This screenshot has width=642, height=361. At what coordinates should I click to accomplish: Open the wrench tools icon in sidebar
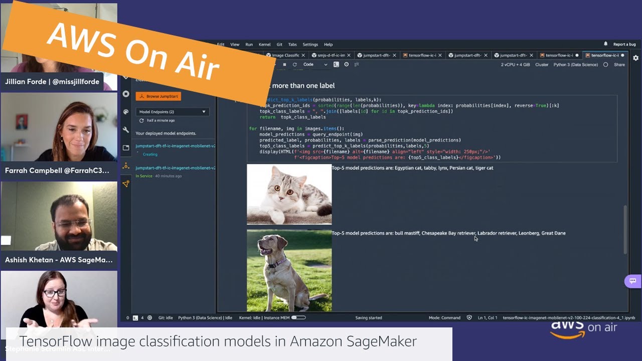coord(126,130)
